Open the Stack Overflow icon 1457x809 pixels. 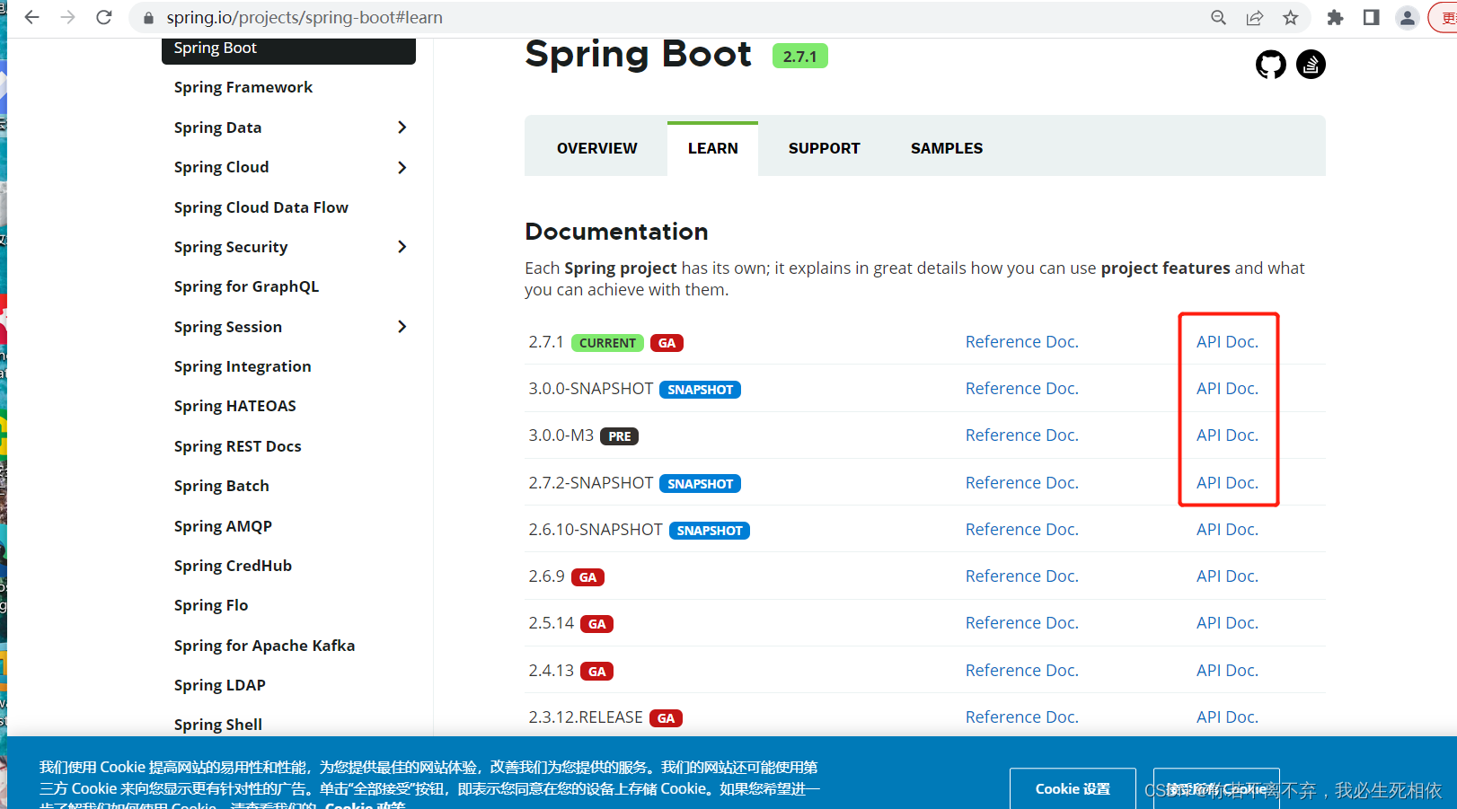coord(1310,64)
